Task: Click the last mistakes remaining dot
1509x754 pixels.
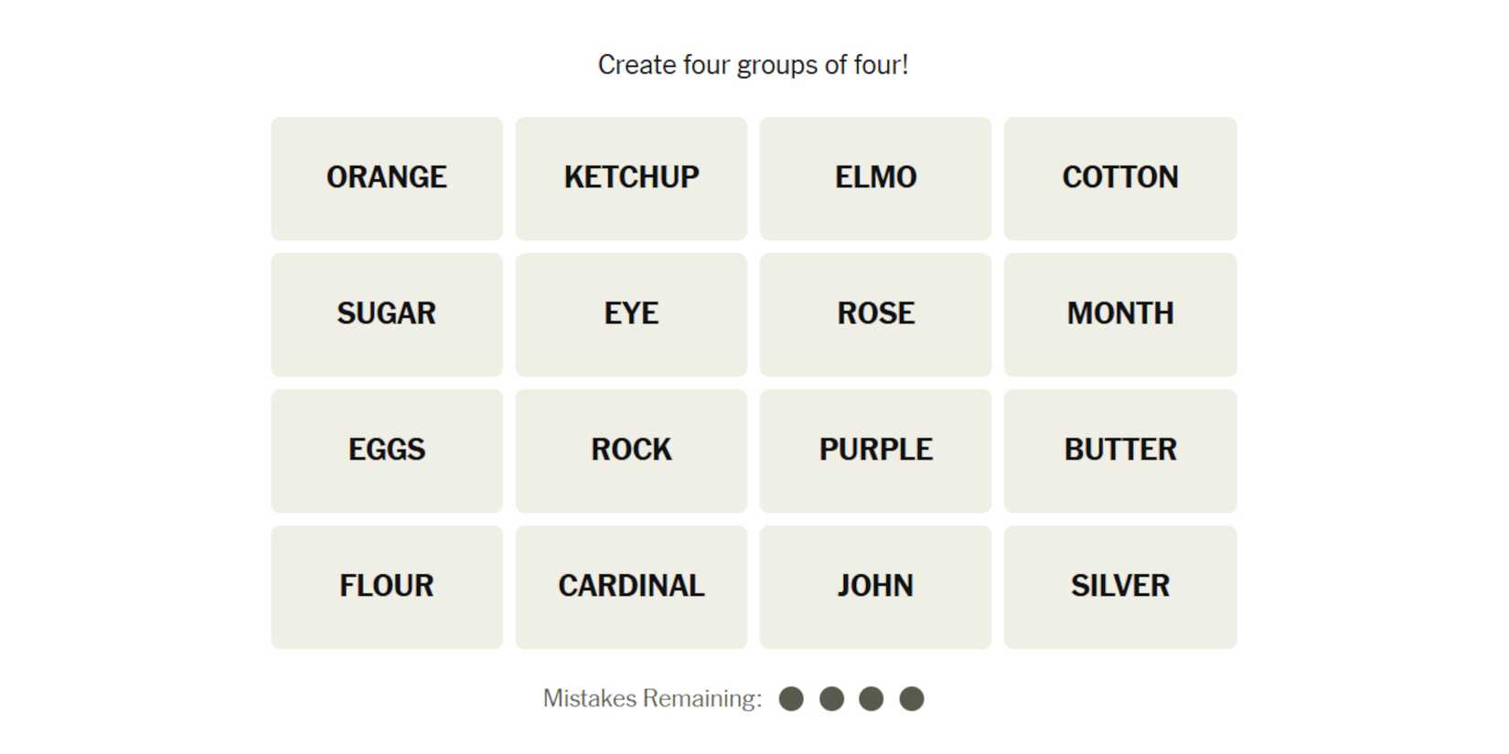Action: click(912, 699)
